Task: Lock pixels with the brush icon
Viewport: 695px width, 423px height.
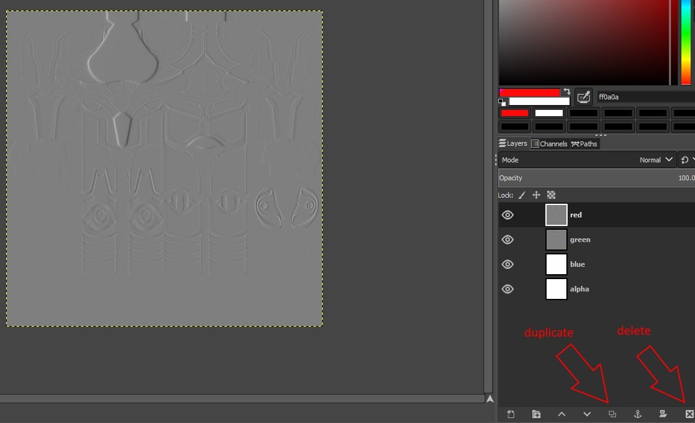Action: point(522,195)
